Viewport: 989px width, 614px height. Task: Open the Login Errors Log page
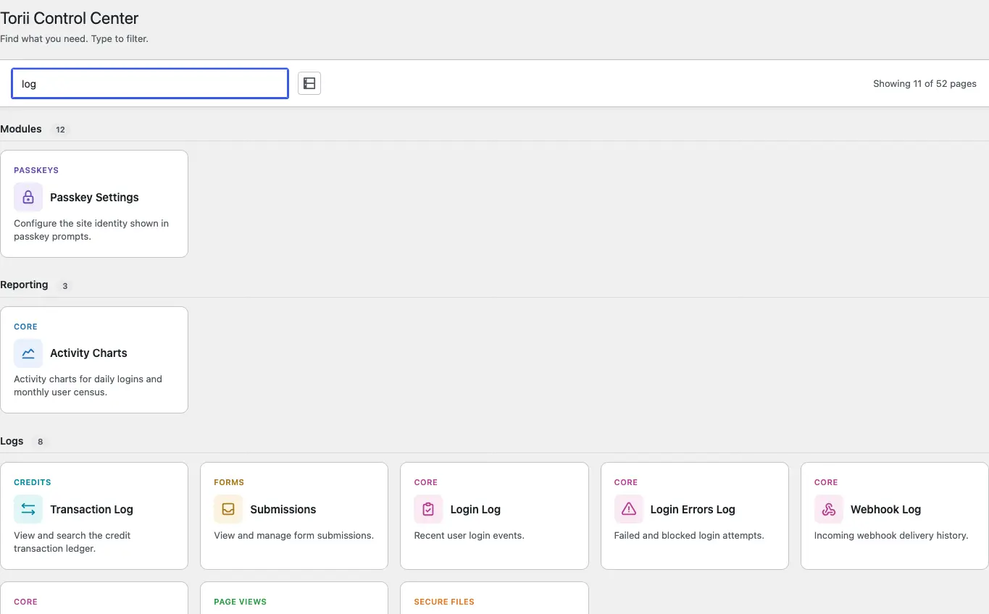tap(694, 516)
